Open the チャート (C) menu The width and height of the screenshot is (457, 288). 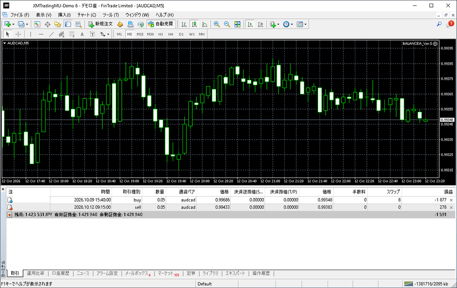(x=87, y=15)
